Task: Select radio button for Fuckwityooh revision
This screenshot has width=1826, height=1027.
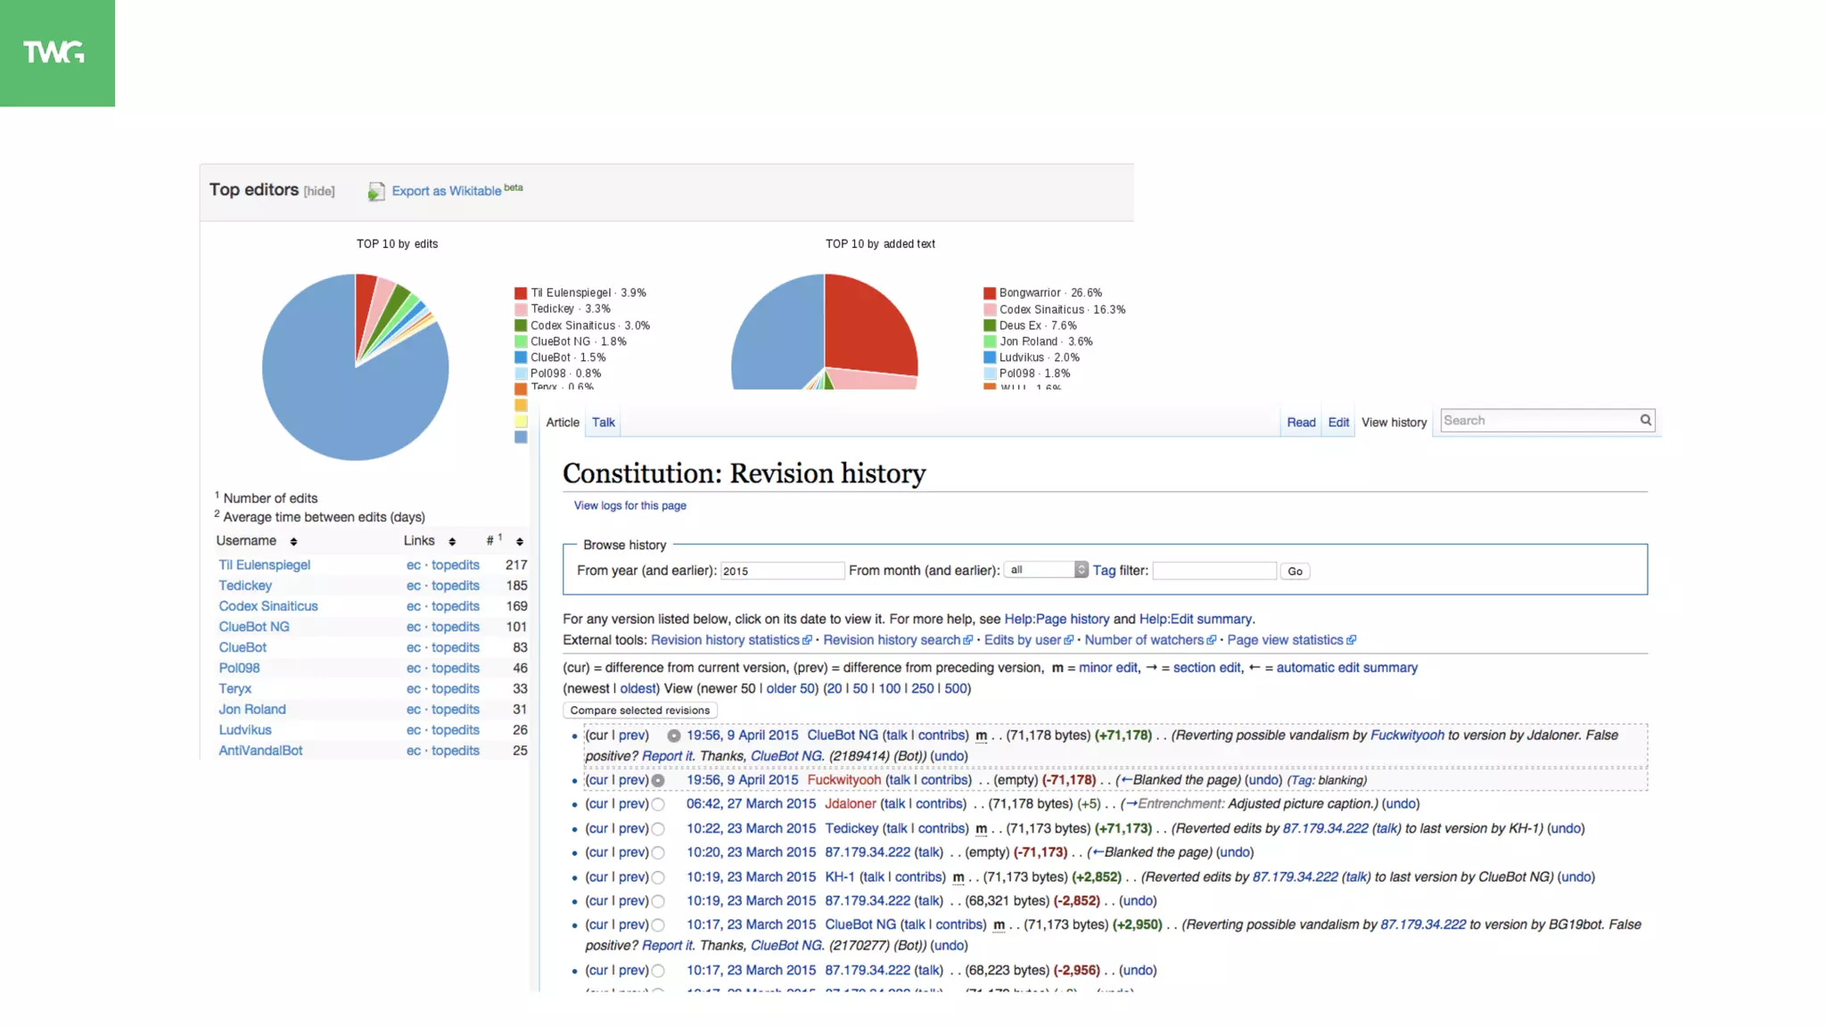Action: click(658, 780)
